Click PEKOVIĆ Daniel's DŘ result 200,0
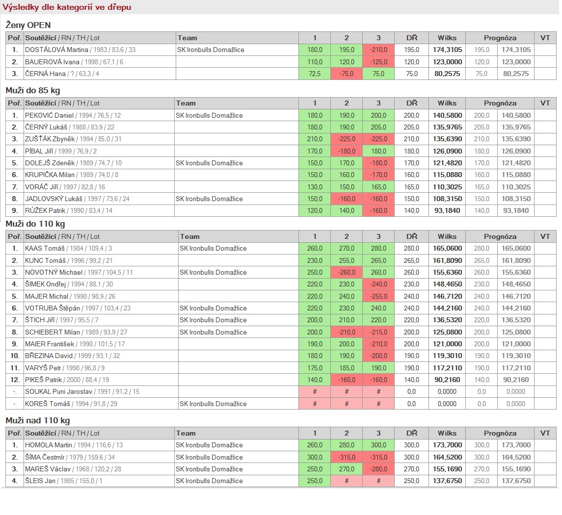Image resolution: width=562 pixels, height=515 pixels. [411, 115]
